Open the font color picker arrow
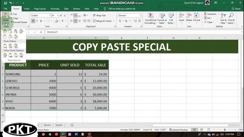 point(66,21)
